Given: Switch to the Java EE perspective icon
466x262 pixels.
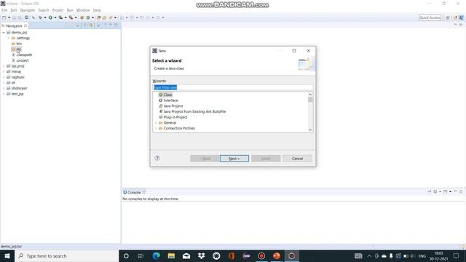Looking at the screenshot, I should (x=455, y=17).
